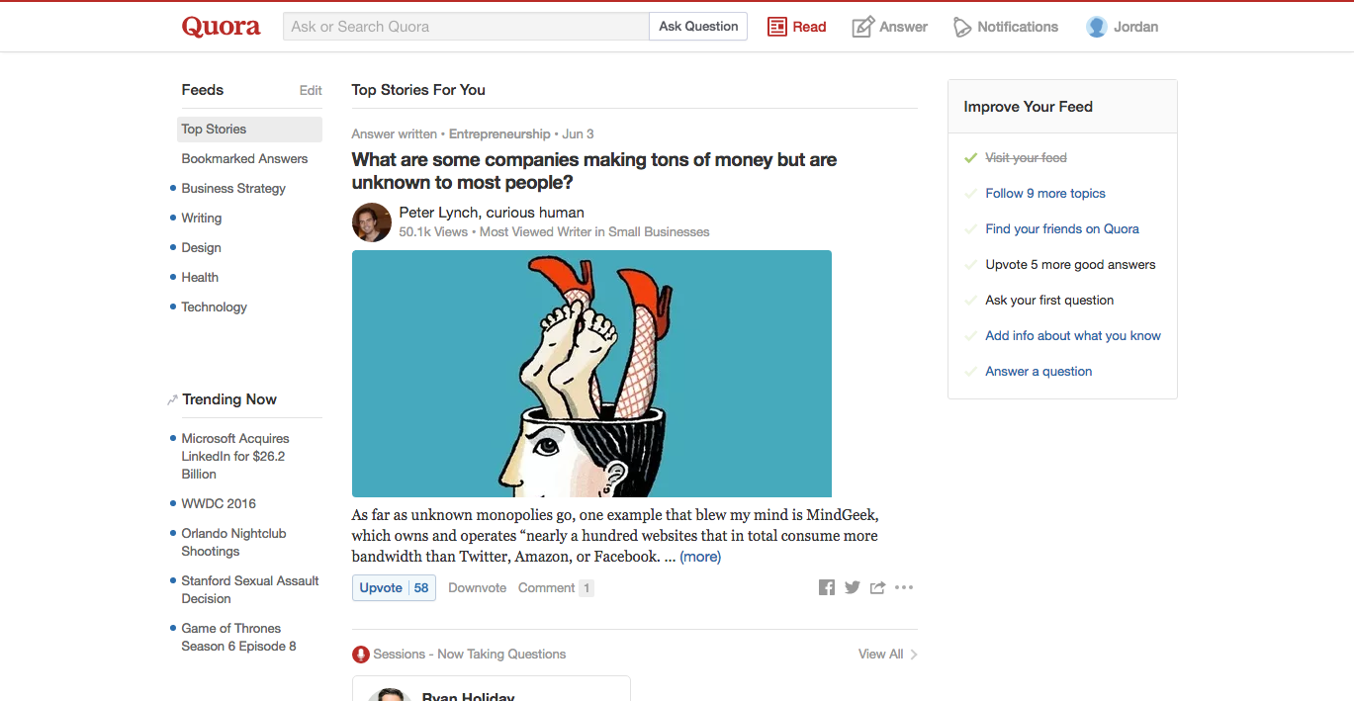Click the Ask or Search Quora field
Screen dimensions: 1354x701
(x=466, y=27)
